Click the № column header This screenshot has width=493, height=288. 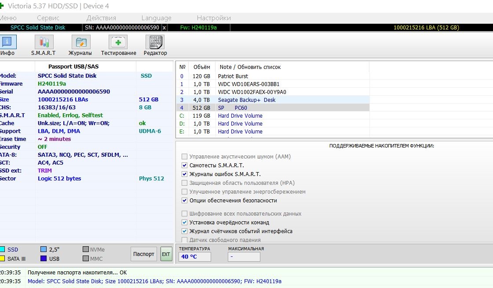click(x=182, y=67)
